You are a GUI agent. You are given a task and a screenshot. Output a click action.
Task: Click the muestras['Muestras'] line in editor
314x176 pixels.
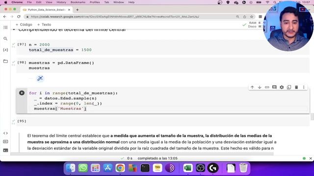(60, 109)
